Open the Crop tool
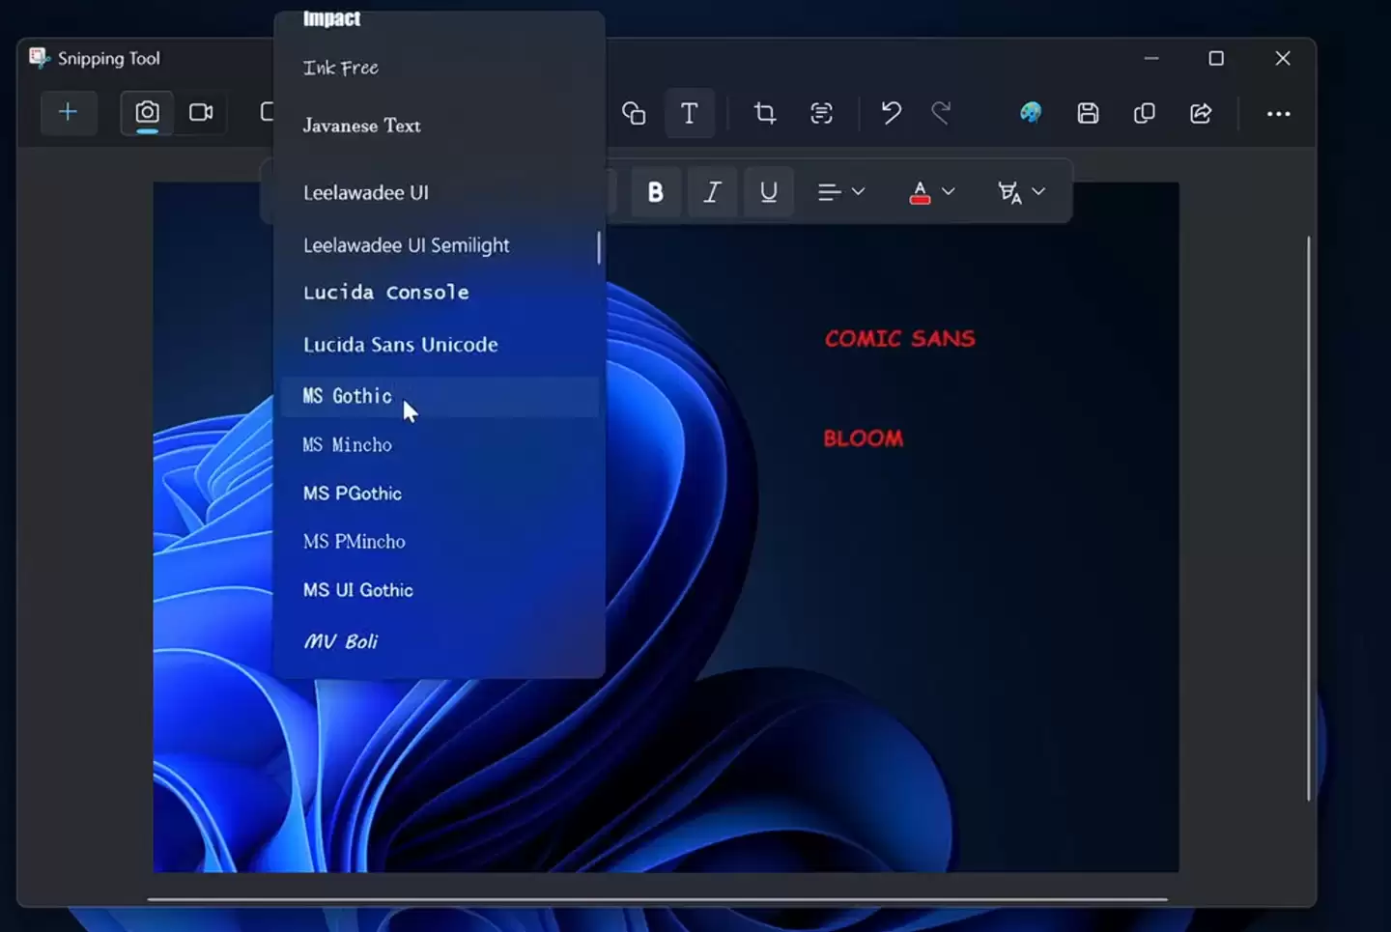1391x932 pixels. tap(764, 113)
